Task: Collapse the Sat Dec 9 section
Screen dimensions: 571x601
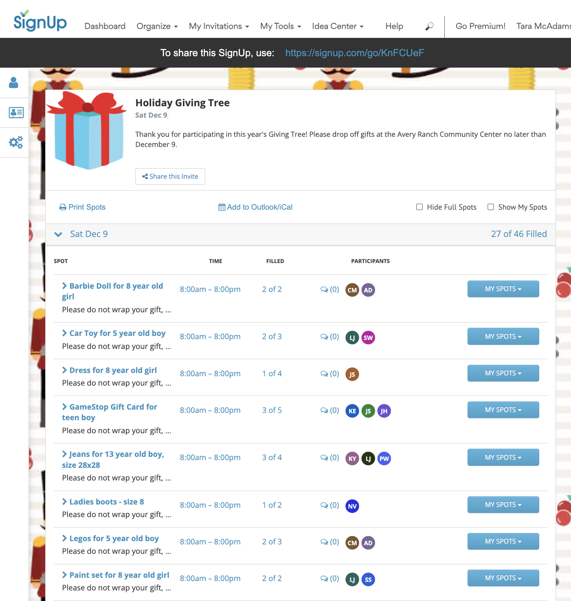Action: coord(59,234)
